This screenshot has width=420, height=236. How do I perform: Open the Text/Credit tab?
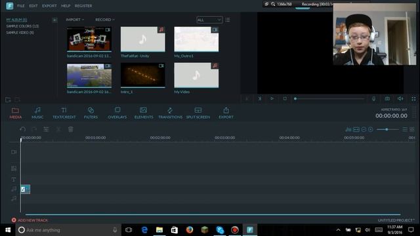tap(64, 113)
